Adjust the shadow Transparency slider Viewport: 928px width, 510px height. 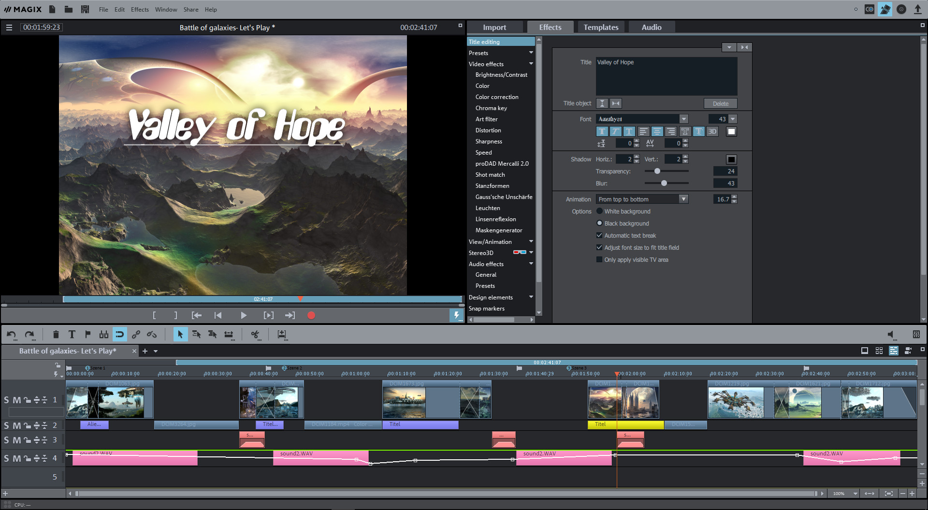click(x=657, y=171)
